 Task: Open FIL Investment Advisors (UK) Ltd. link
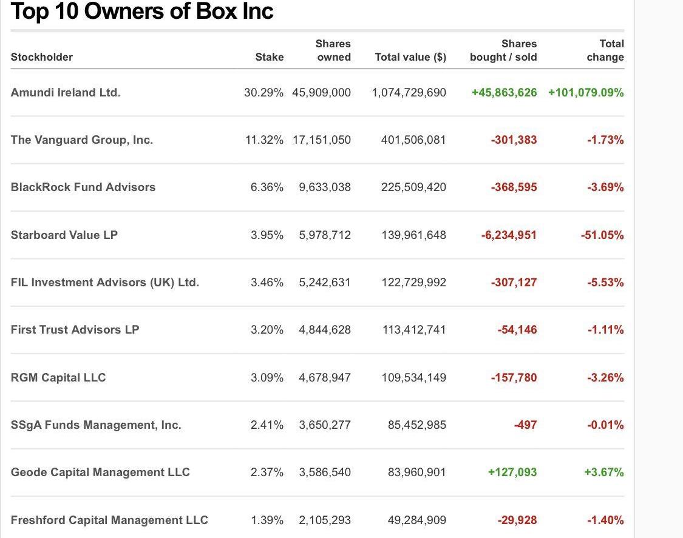pos(105,283)
